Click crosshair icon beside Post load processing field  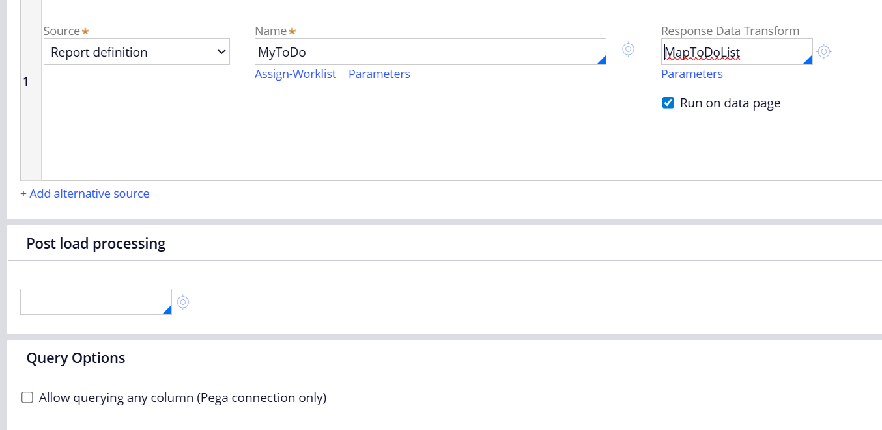click(183, 302)
